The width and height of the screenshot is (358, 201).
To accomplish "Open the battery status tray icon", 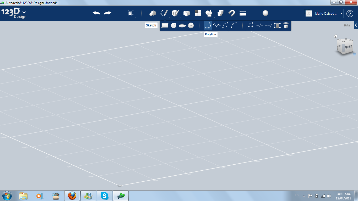I will [317, 196].
